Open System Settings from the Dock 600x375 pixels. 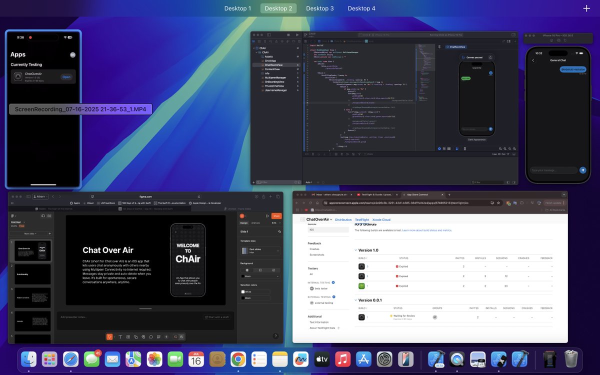(x=384, y=359)
